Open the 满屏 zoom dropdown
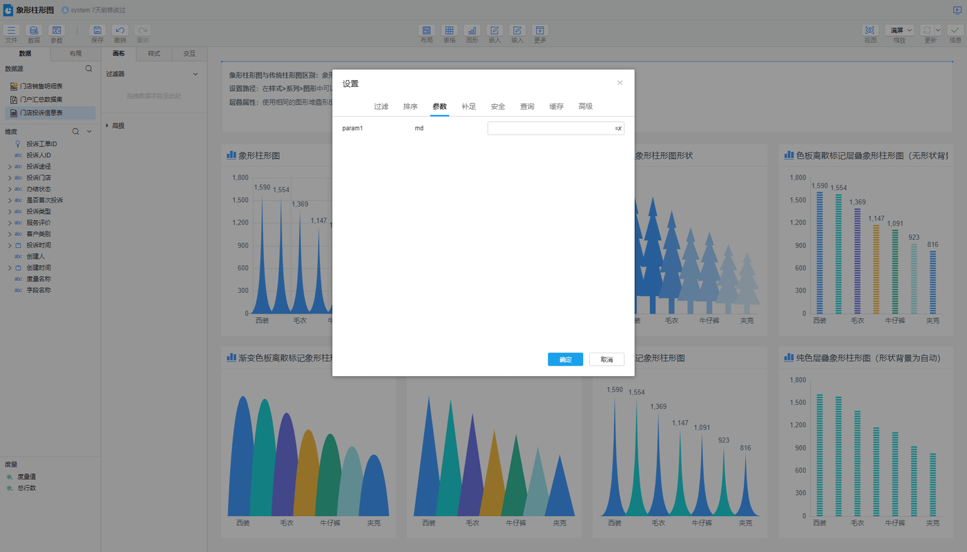This screenshot has height=552, width=967. (x=899, y=30)
